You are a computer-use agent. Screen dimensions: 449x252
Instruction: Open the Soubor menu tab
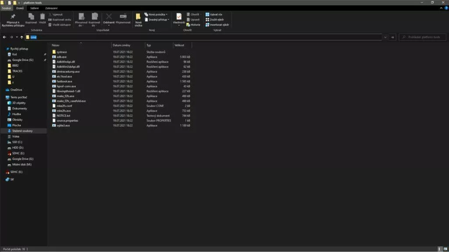[6, 8]
